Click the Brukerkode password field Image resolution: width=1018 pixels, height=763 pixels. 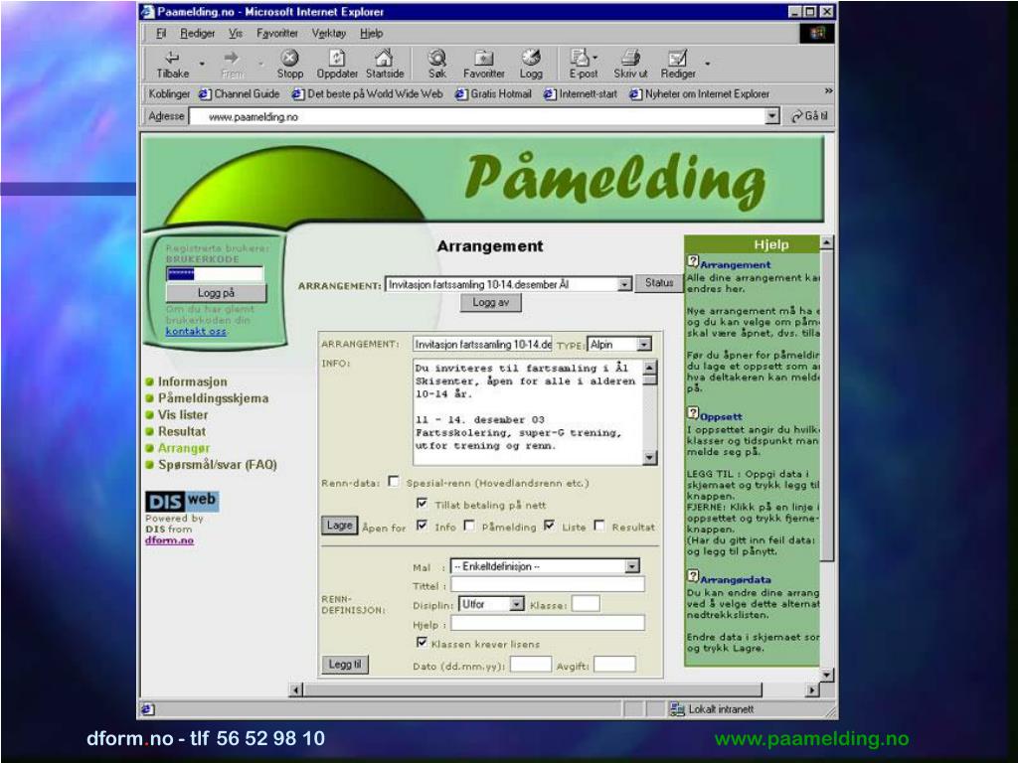[215, 274]
